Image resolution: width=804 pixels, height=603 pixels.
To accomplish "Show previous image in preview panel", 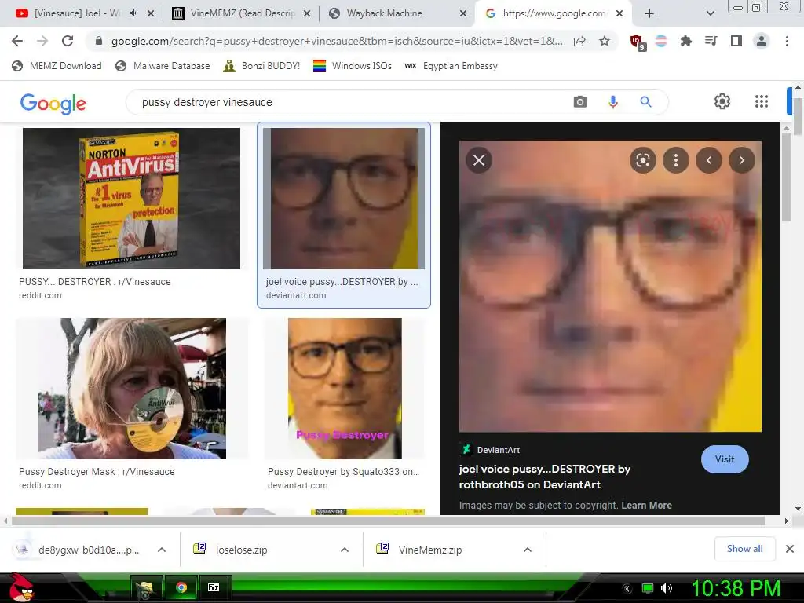I will [x=709, y=160].
